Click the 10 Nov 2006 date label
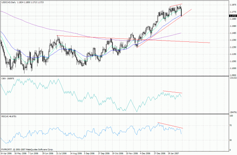Viewport: 237px width, 155px height. [x=132, y=153]
